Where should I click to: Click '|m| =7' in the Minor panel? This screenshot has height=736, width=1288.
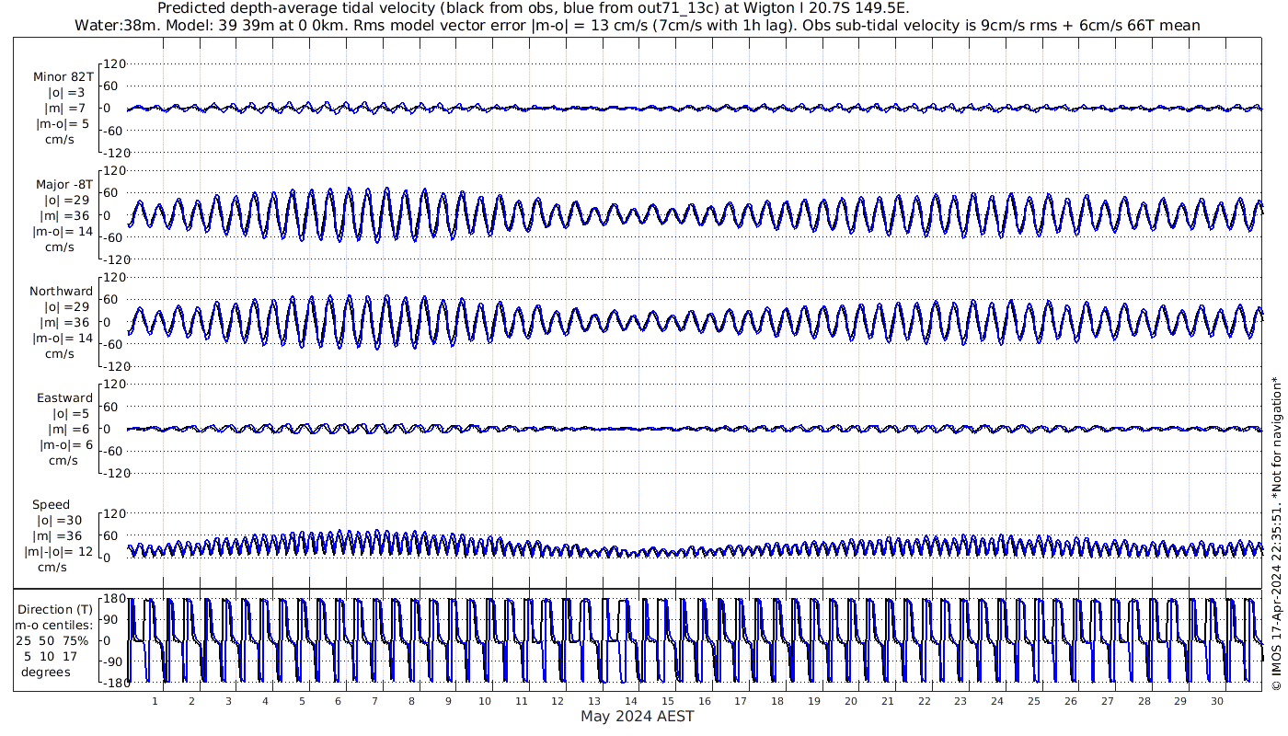click(65, 108)
